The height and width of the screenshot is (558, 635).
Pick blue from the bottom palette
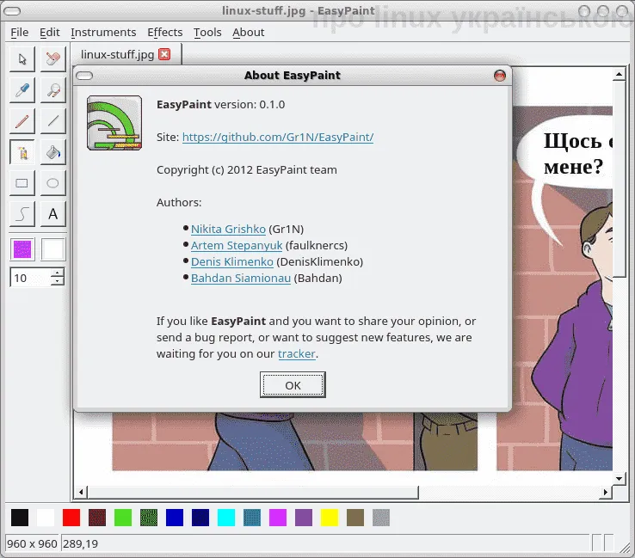175,518
